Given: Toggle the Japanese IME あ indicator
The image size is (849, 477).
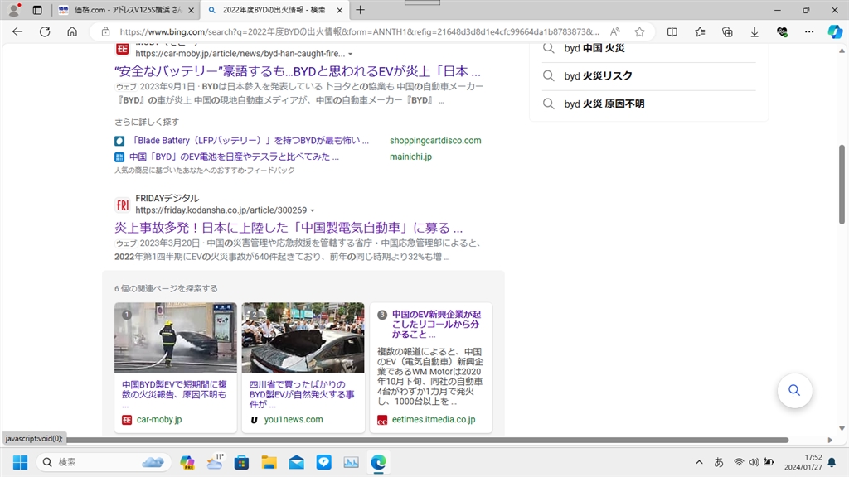Looking at the screenshot, I should (x=719, y=462).
